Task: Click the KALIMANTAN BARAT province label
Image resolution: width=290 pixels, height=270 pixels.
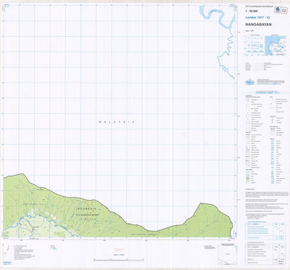Action: click(x=86, y=214)
